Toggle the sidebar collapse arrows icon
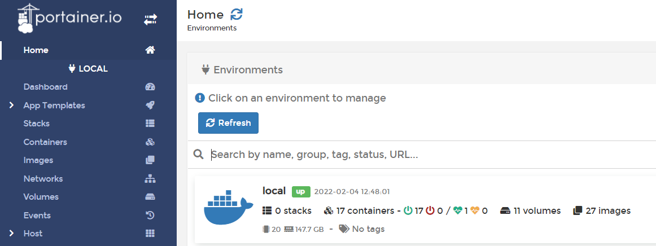656x246 pixels. (x=150, y=20)
